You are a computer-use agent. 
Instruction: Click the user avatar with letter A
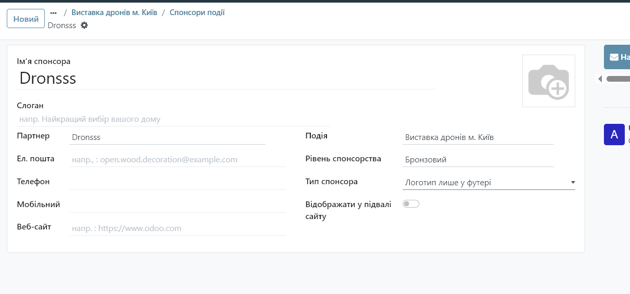pos(614,134)
